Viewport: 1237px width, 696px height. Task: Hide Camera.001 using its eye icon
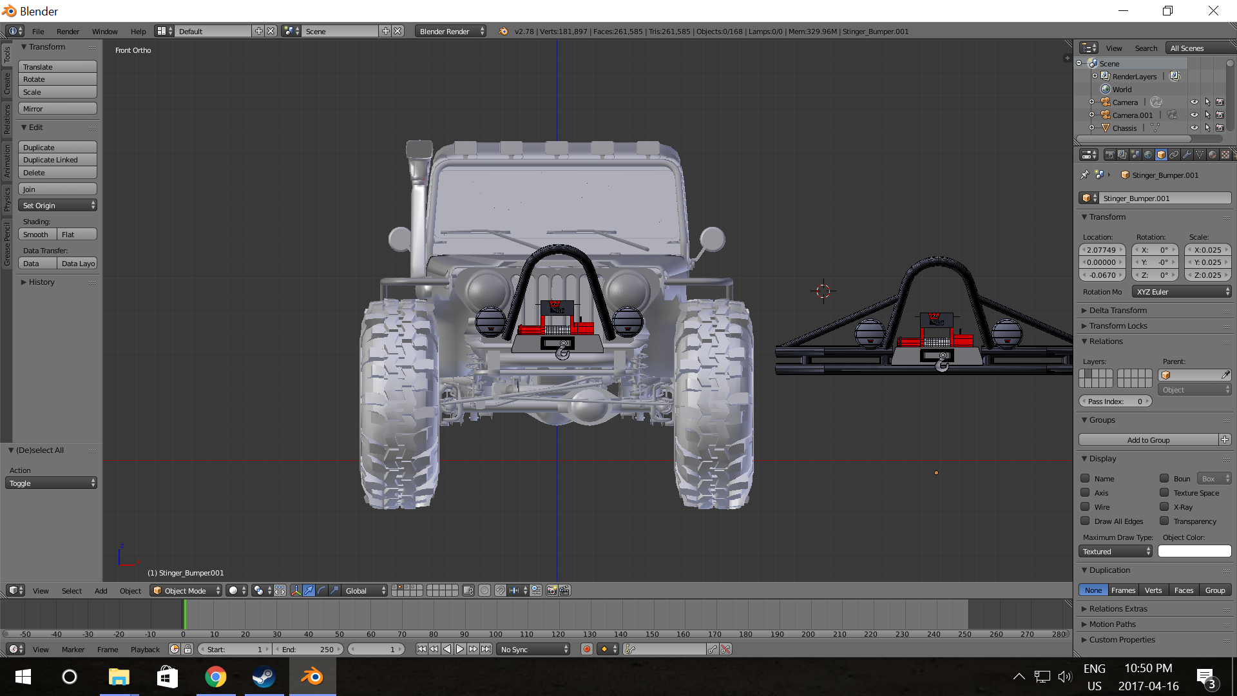(1194, 115)
